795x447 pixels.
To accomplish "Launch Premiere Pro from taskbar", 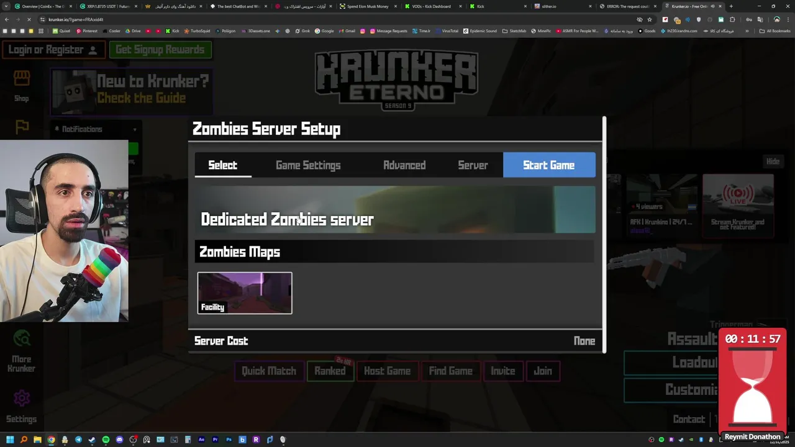I will 215,440.
